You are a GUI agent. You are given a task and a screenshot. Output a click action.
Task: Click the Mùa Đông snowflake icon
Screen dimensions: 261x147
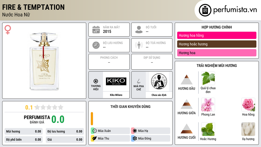coord(135,138)
